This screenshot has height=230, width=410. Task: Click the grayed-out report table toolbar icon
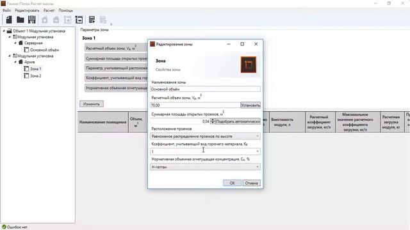[x=103, y=20]
